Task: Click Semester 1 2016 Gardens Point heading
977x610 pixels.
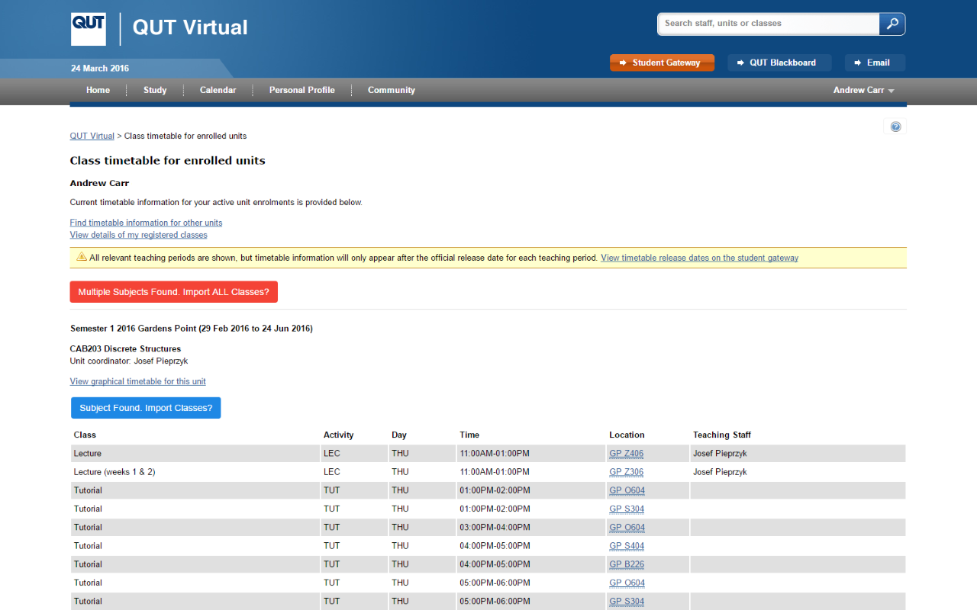Action: (191, 329)
